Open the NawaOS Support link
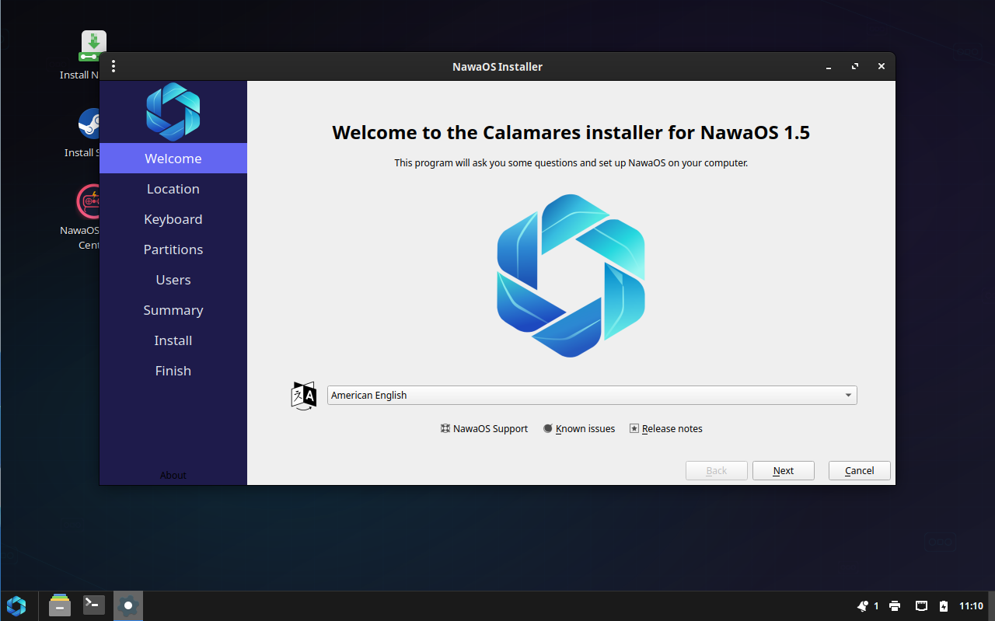The image size is (995, 621). tap(484, 428)
